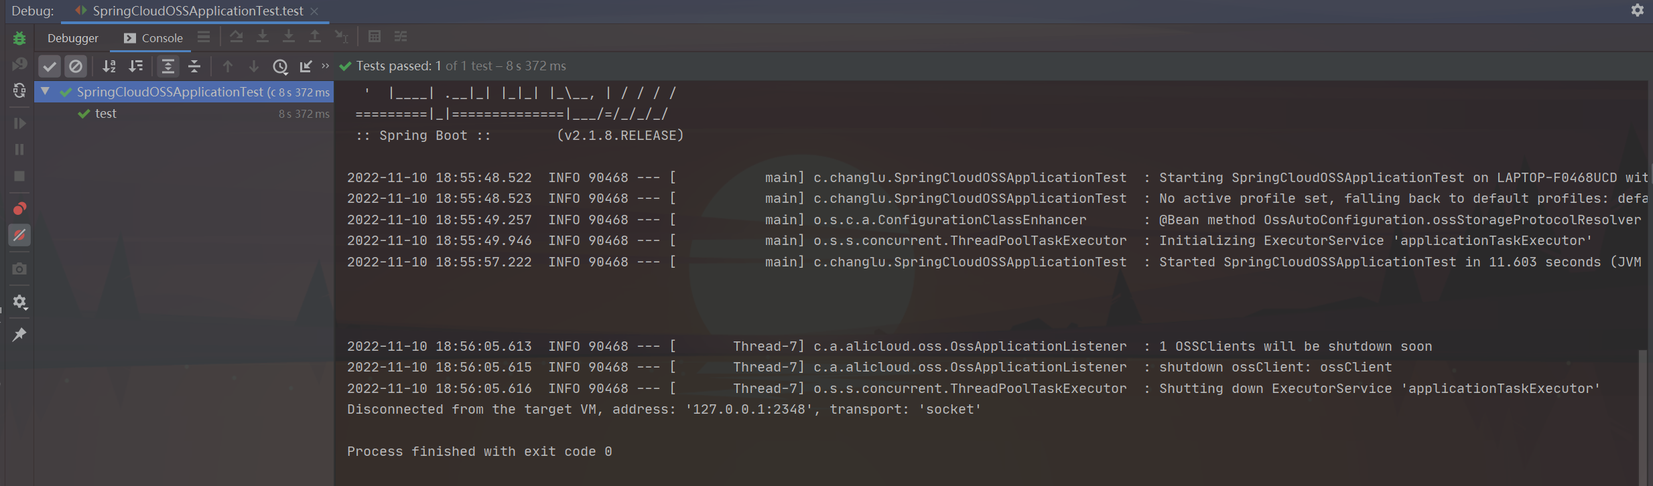This screenshot has width=1653, height=486.
Task: Collapse all test results in tree
Action: coord(194,66)
